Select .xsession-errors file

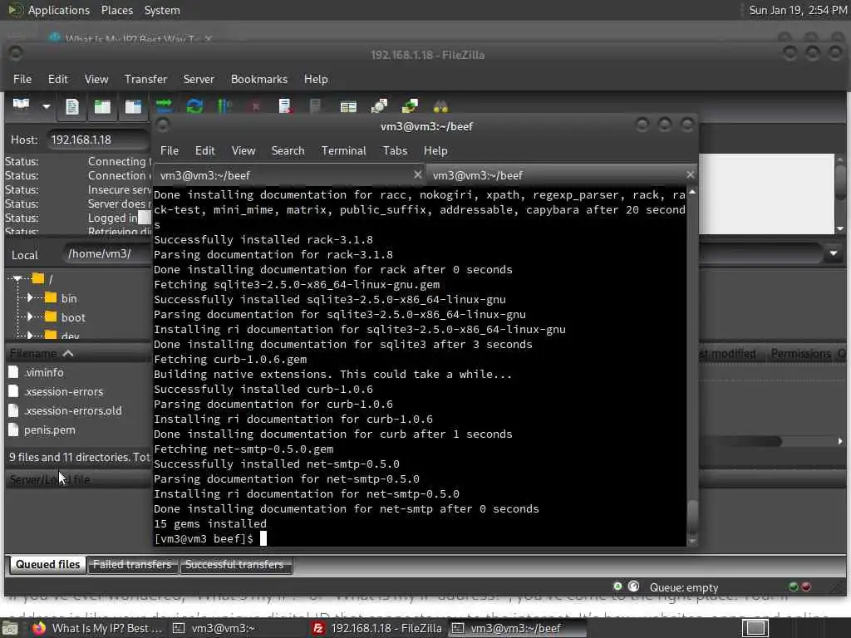pyautogui.click(x=57, y=392)
